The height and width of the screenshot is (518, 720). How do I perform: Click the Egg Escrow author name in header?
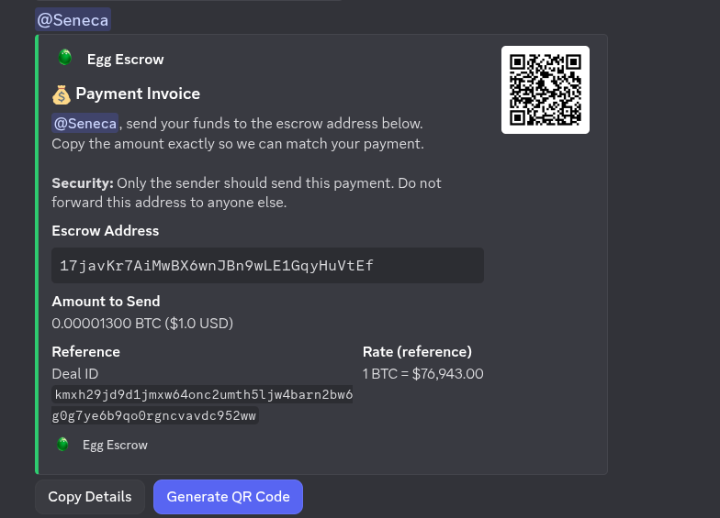[125, 60]
